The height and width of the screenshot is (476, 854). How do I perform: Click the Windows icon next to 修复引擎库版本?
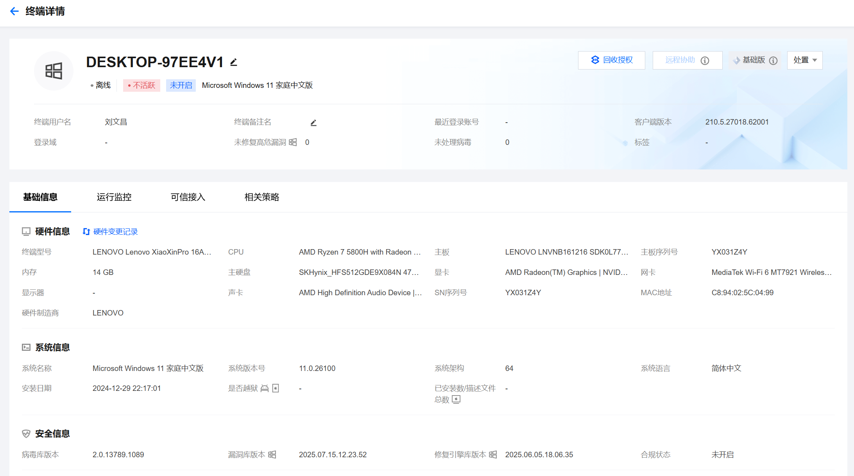point(493,455)
